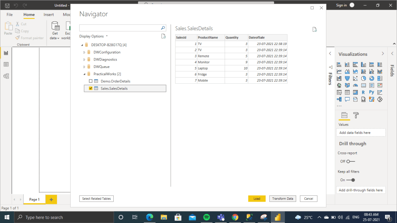Viewport: 397px width, 223px height.
Task: Check the Demo.OrderDetails checkbox
Action: coord(90,81)
